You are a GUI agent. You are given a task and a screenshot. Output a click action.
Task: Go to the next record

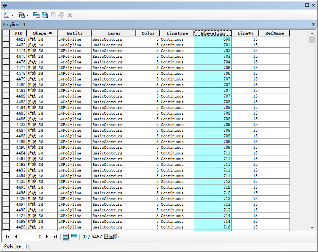click(47, 236)
